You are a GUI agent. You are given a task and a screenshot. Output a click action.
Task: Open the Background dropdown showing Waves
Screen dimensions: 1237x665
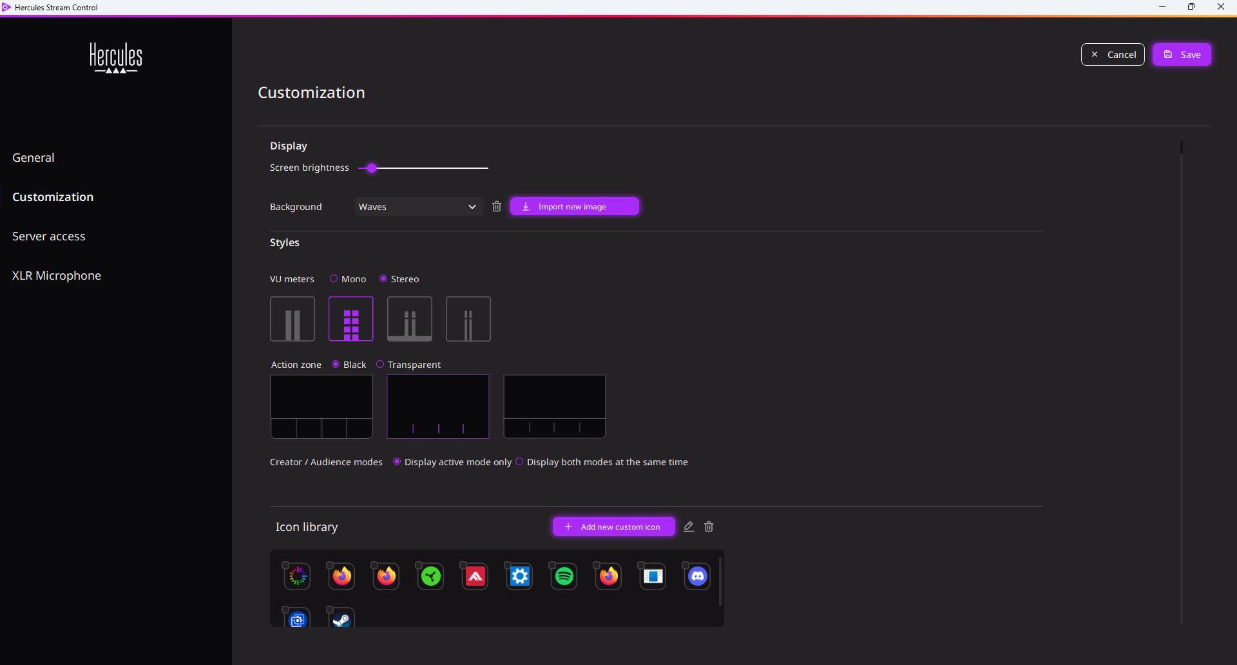[x=417, y=207]
